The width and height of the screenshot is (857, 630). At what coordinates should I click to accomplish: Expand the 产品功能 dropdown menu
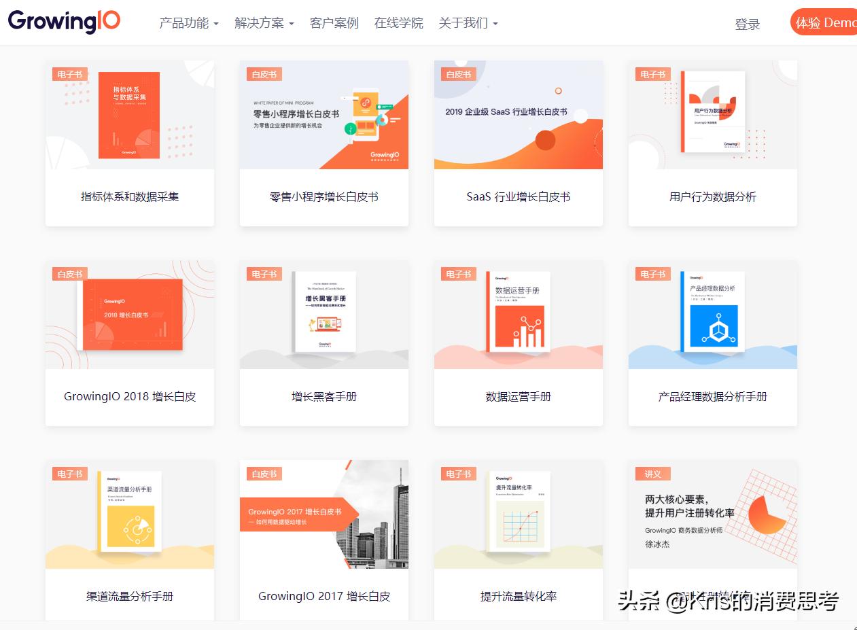coord(188,23)
